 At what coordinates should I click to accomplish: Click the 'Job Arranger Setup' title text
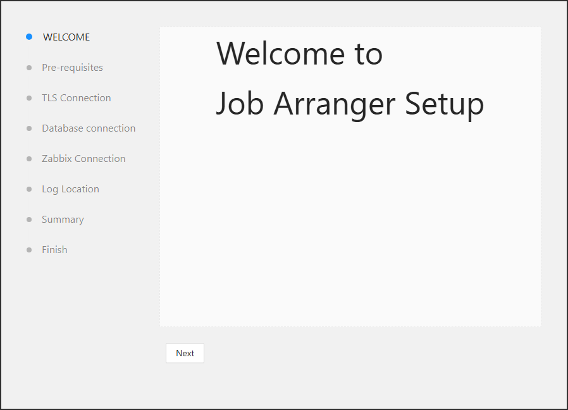click(350, 104)
